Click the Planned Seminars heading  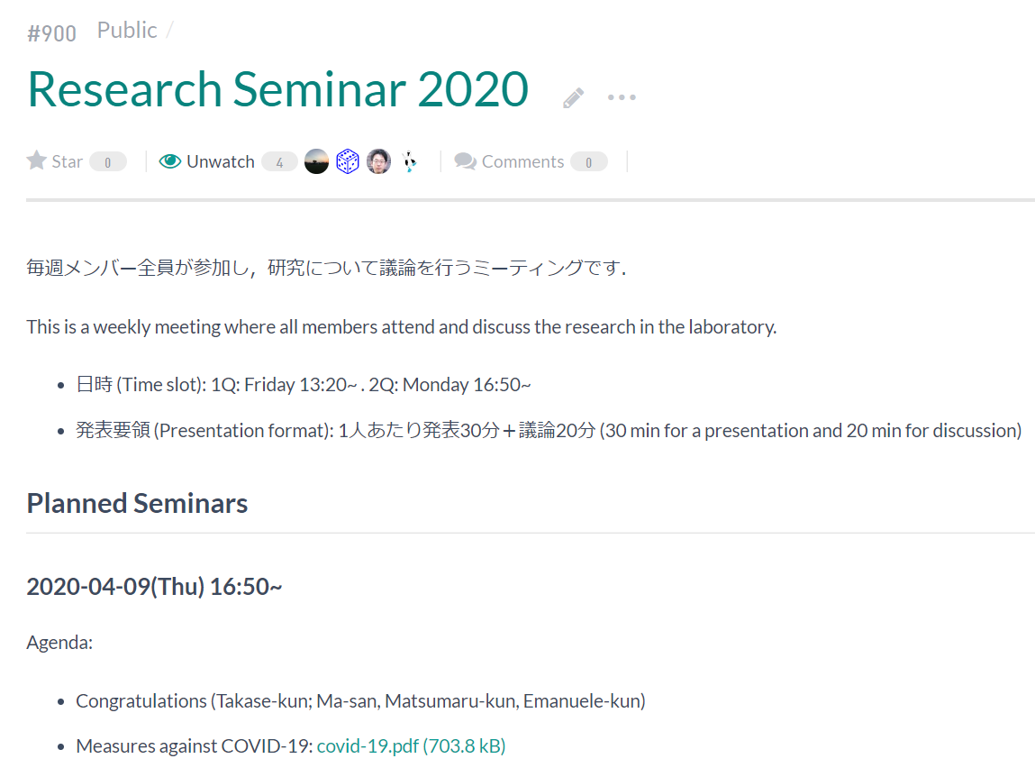(137, 504)
